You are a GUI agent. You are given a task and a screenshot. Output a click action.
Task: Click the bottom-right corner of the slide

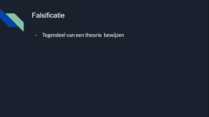coord(207,115)
